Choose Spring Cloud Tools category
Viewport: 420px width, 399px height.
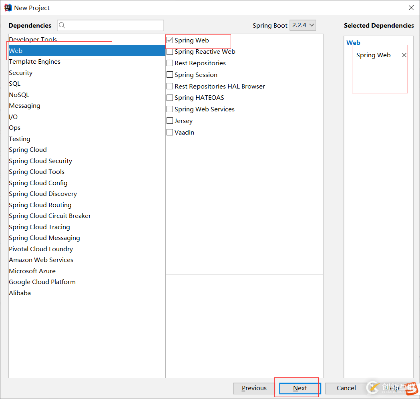pyautogui.click(x=87, y=172)
